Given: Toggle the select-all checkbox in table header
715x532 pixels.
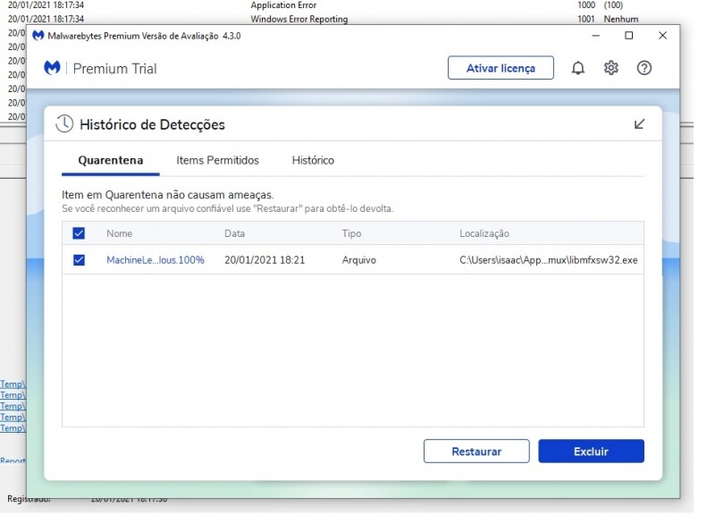Looking at the screenshot, I should point(79,233).
